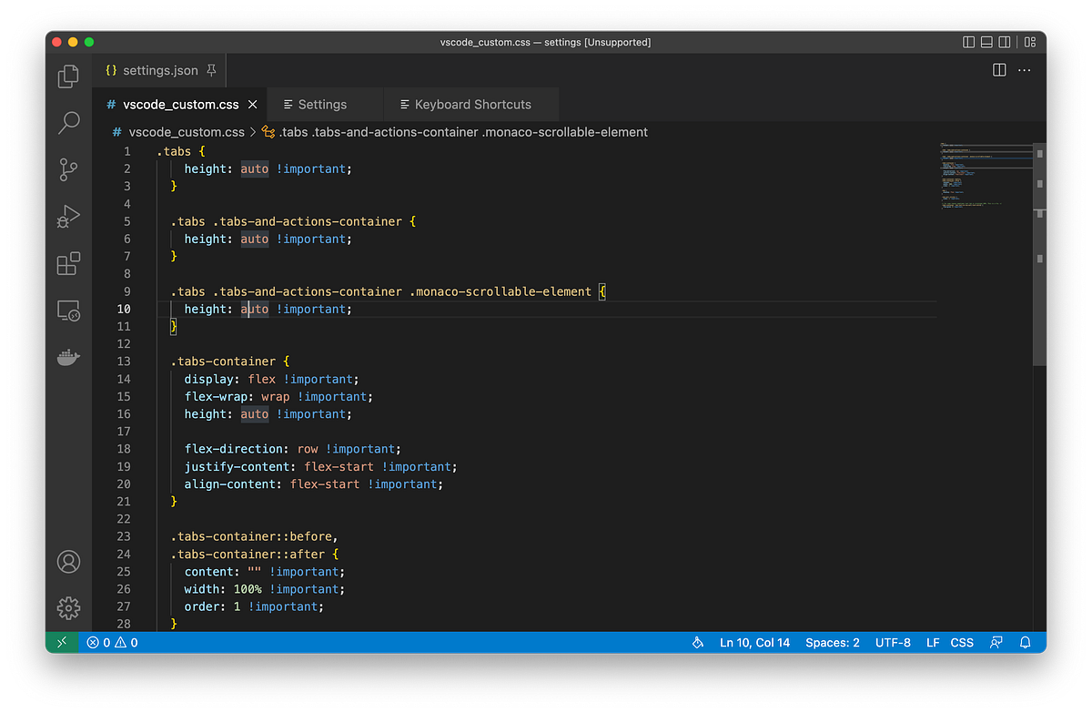Click Ln 10, Col 14 to go to line

tap(754, 642)
